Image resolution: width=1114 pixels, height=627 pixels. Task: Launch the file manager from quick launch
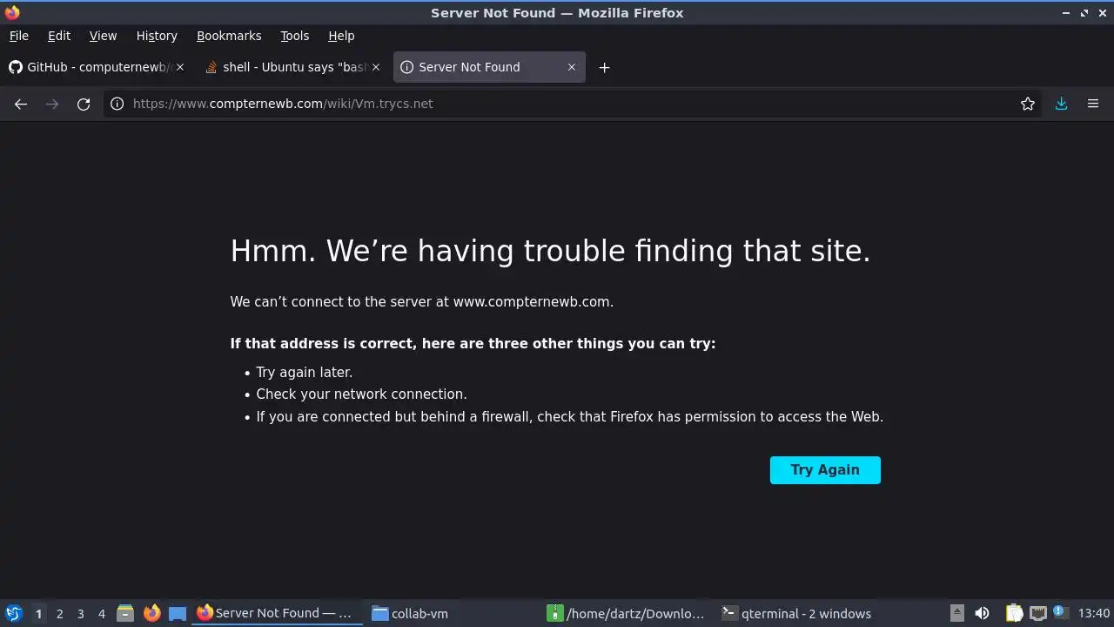pyautogui.click(x=125, y=613)
